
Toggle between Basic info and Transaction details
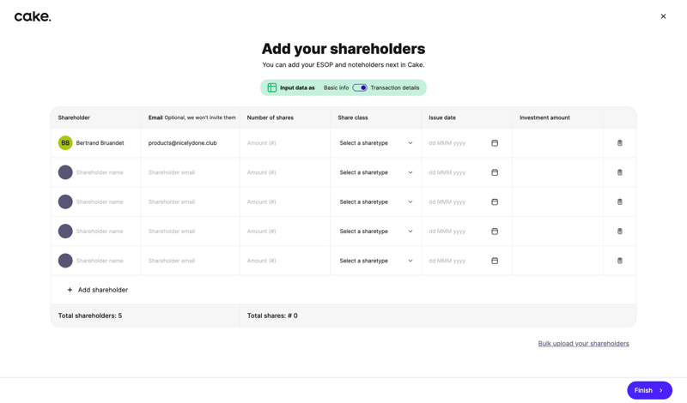coord(360,87)
